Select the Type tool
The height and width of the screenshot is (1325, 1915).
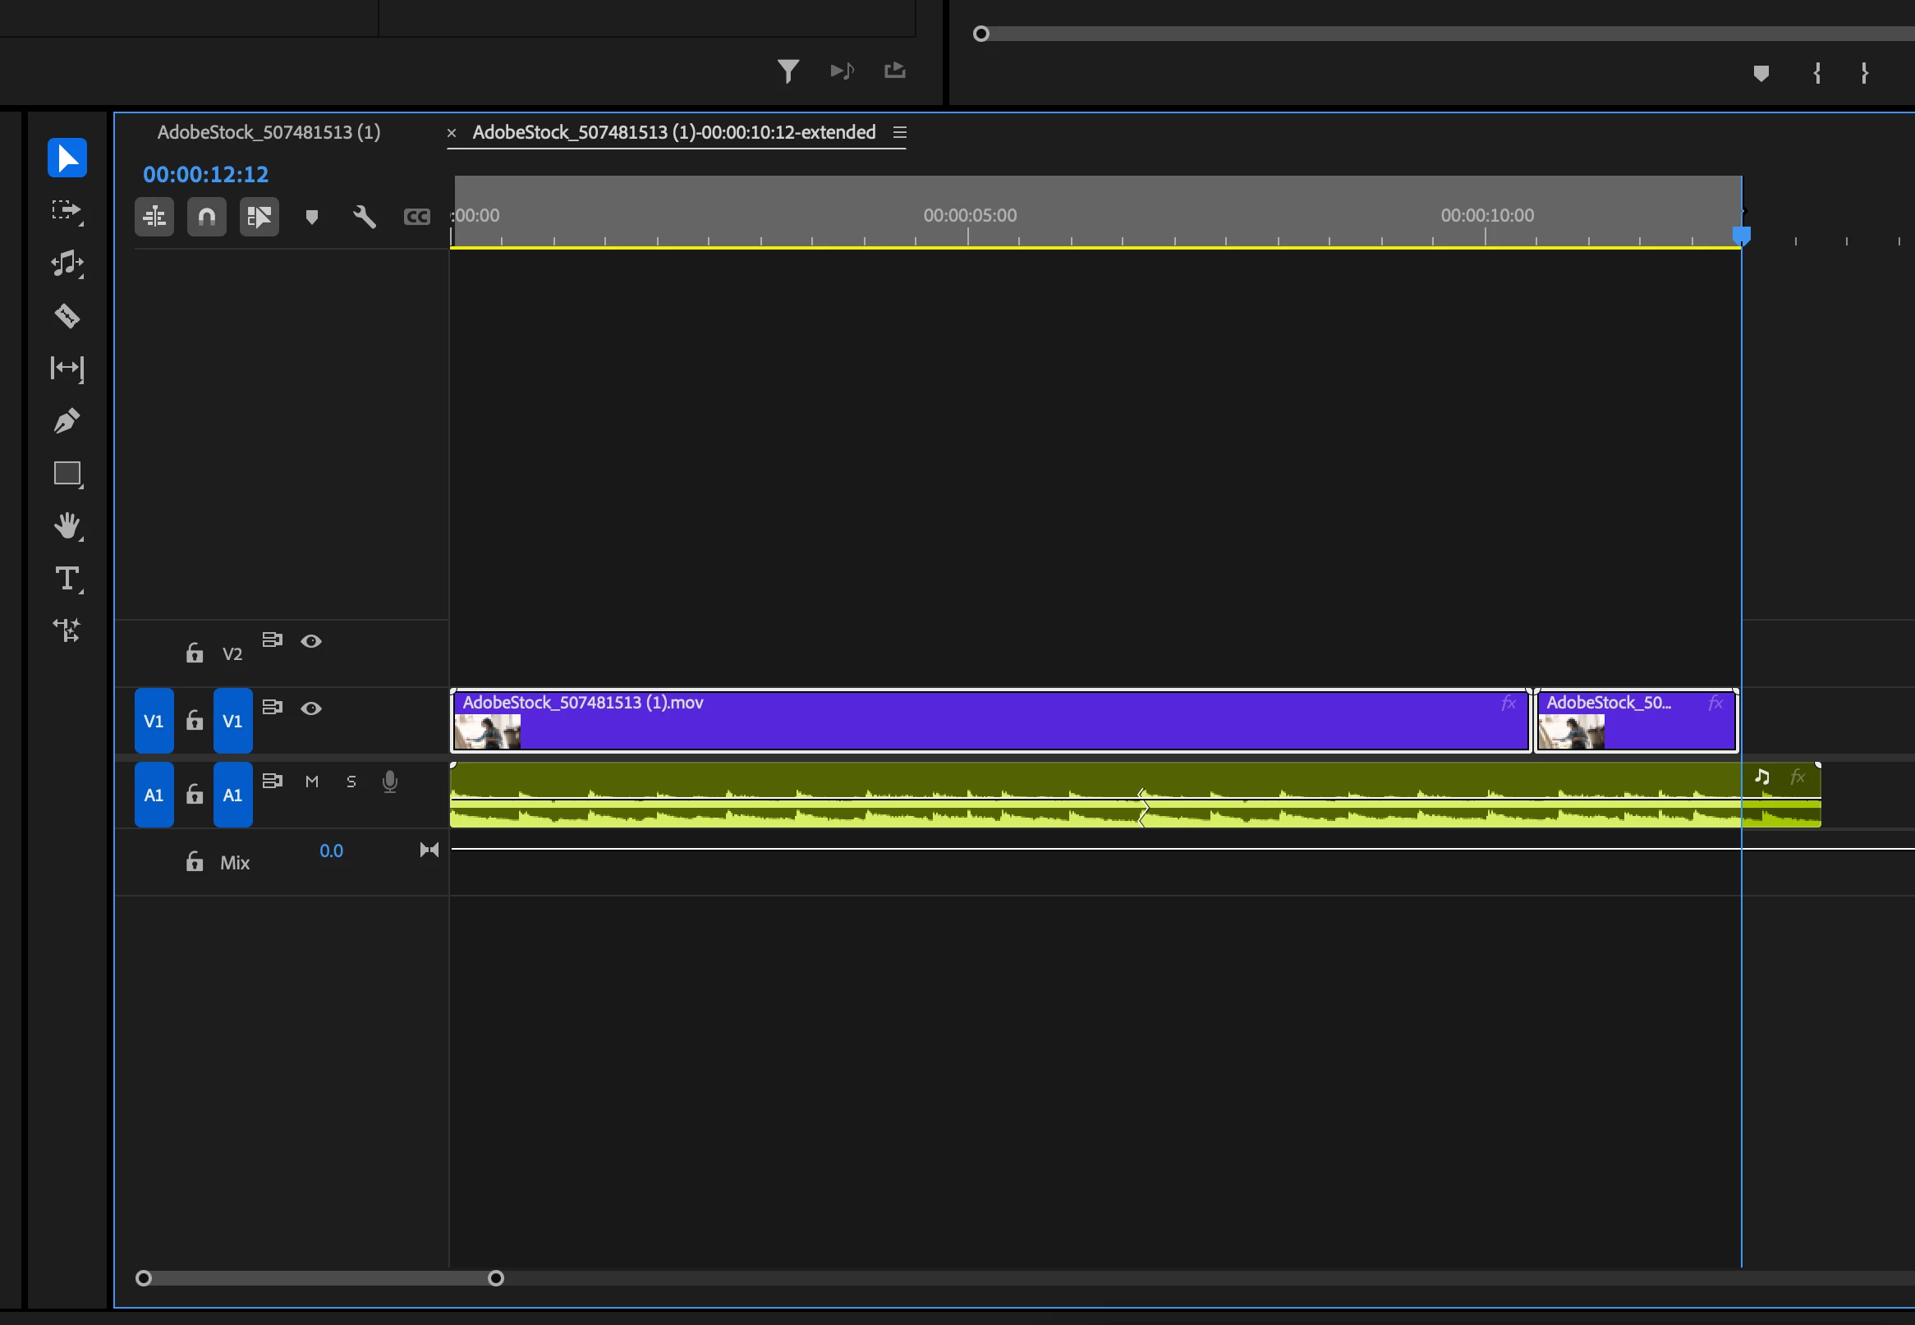[67, 578]
